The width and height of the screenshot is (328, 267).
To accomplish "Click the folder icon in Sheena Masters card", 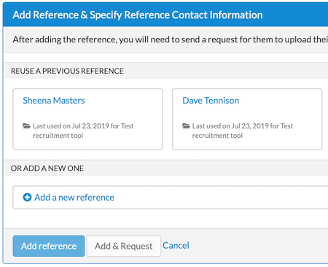I will 26,125.
